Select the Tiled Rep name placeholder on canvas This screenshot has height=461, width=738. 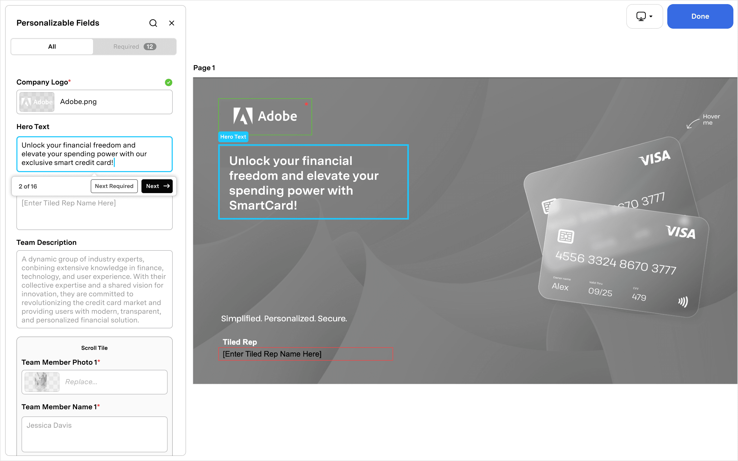coord(305,354)
